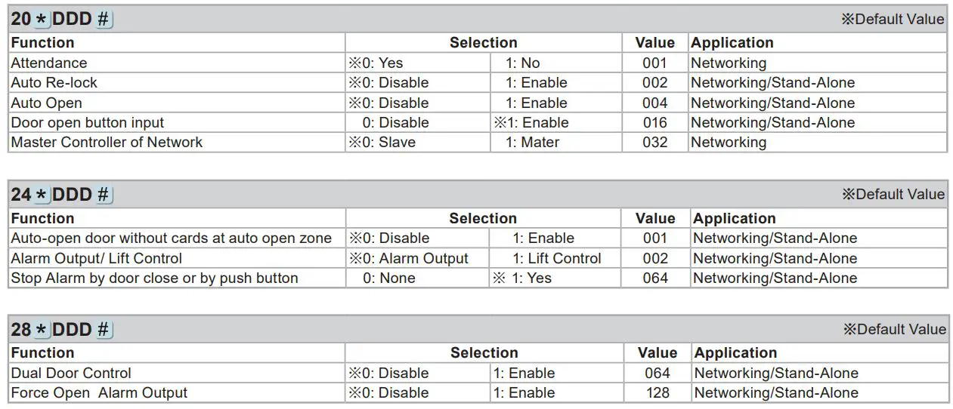Choose "1: Enable" for Force Open Alarm Output

point(524,393)
